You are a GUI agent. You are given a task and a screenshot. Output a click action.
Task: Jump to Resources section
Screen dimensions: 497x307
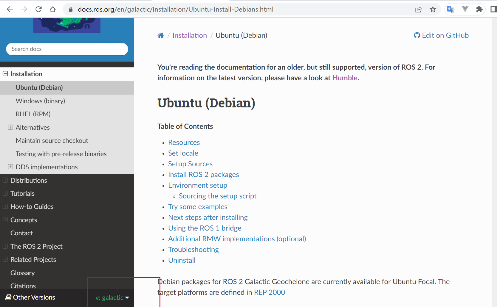[x=184, y=142]
